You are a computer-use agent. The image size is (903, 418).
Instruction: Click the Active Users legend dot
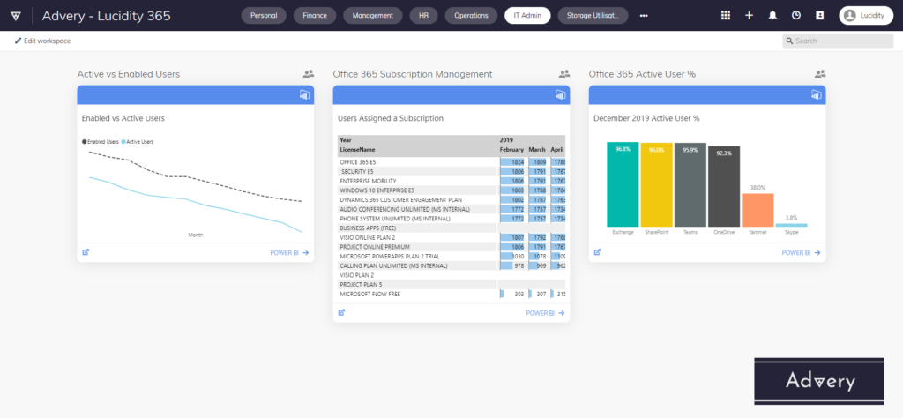tap(123, 141)
